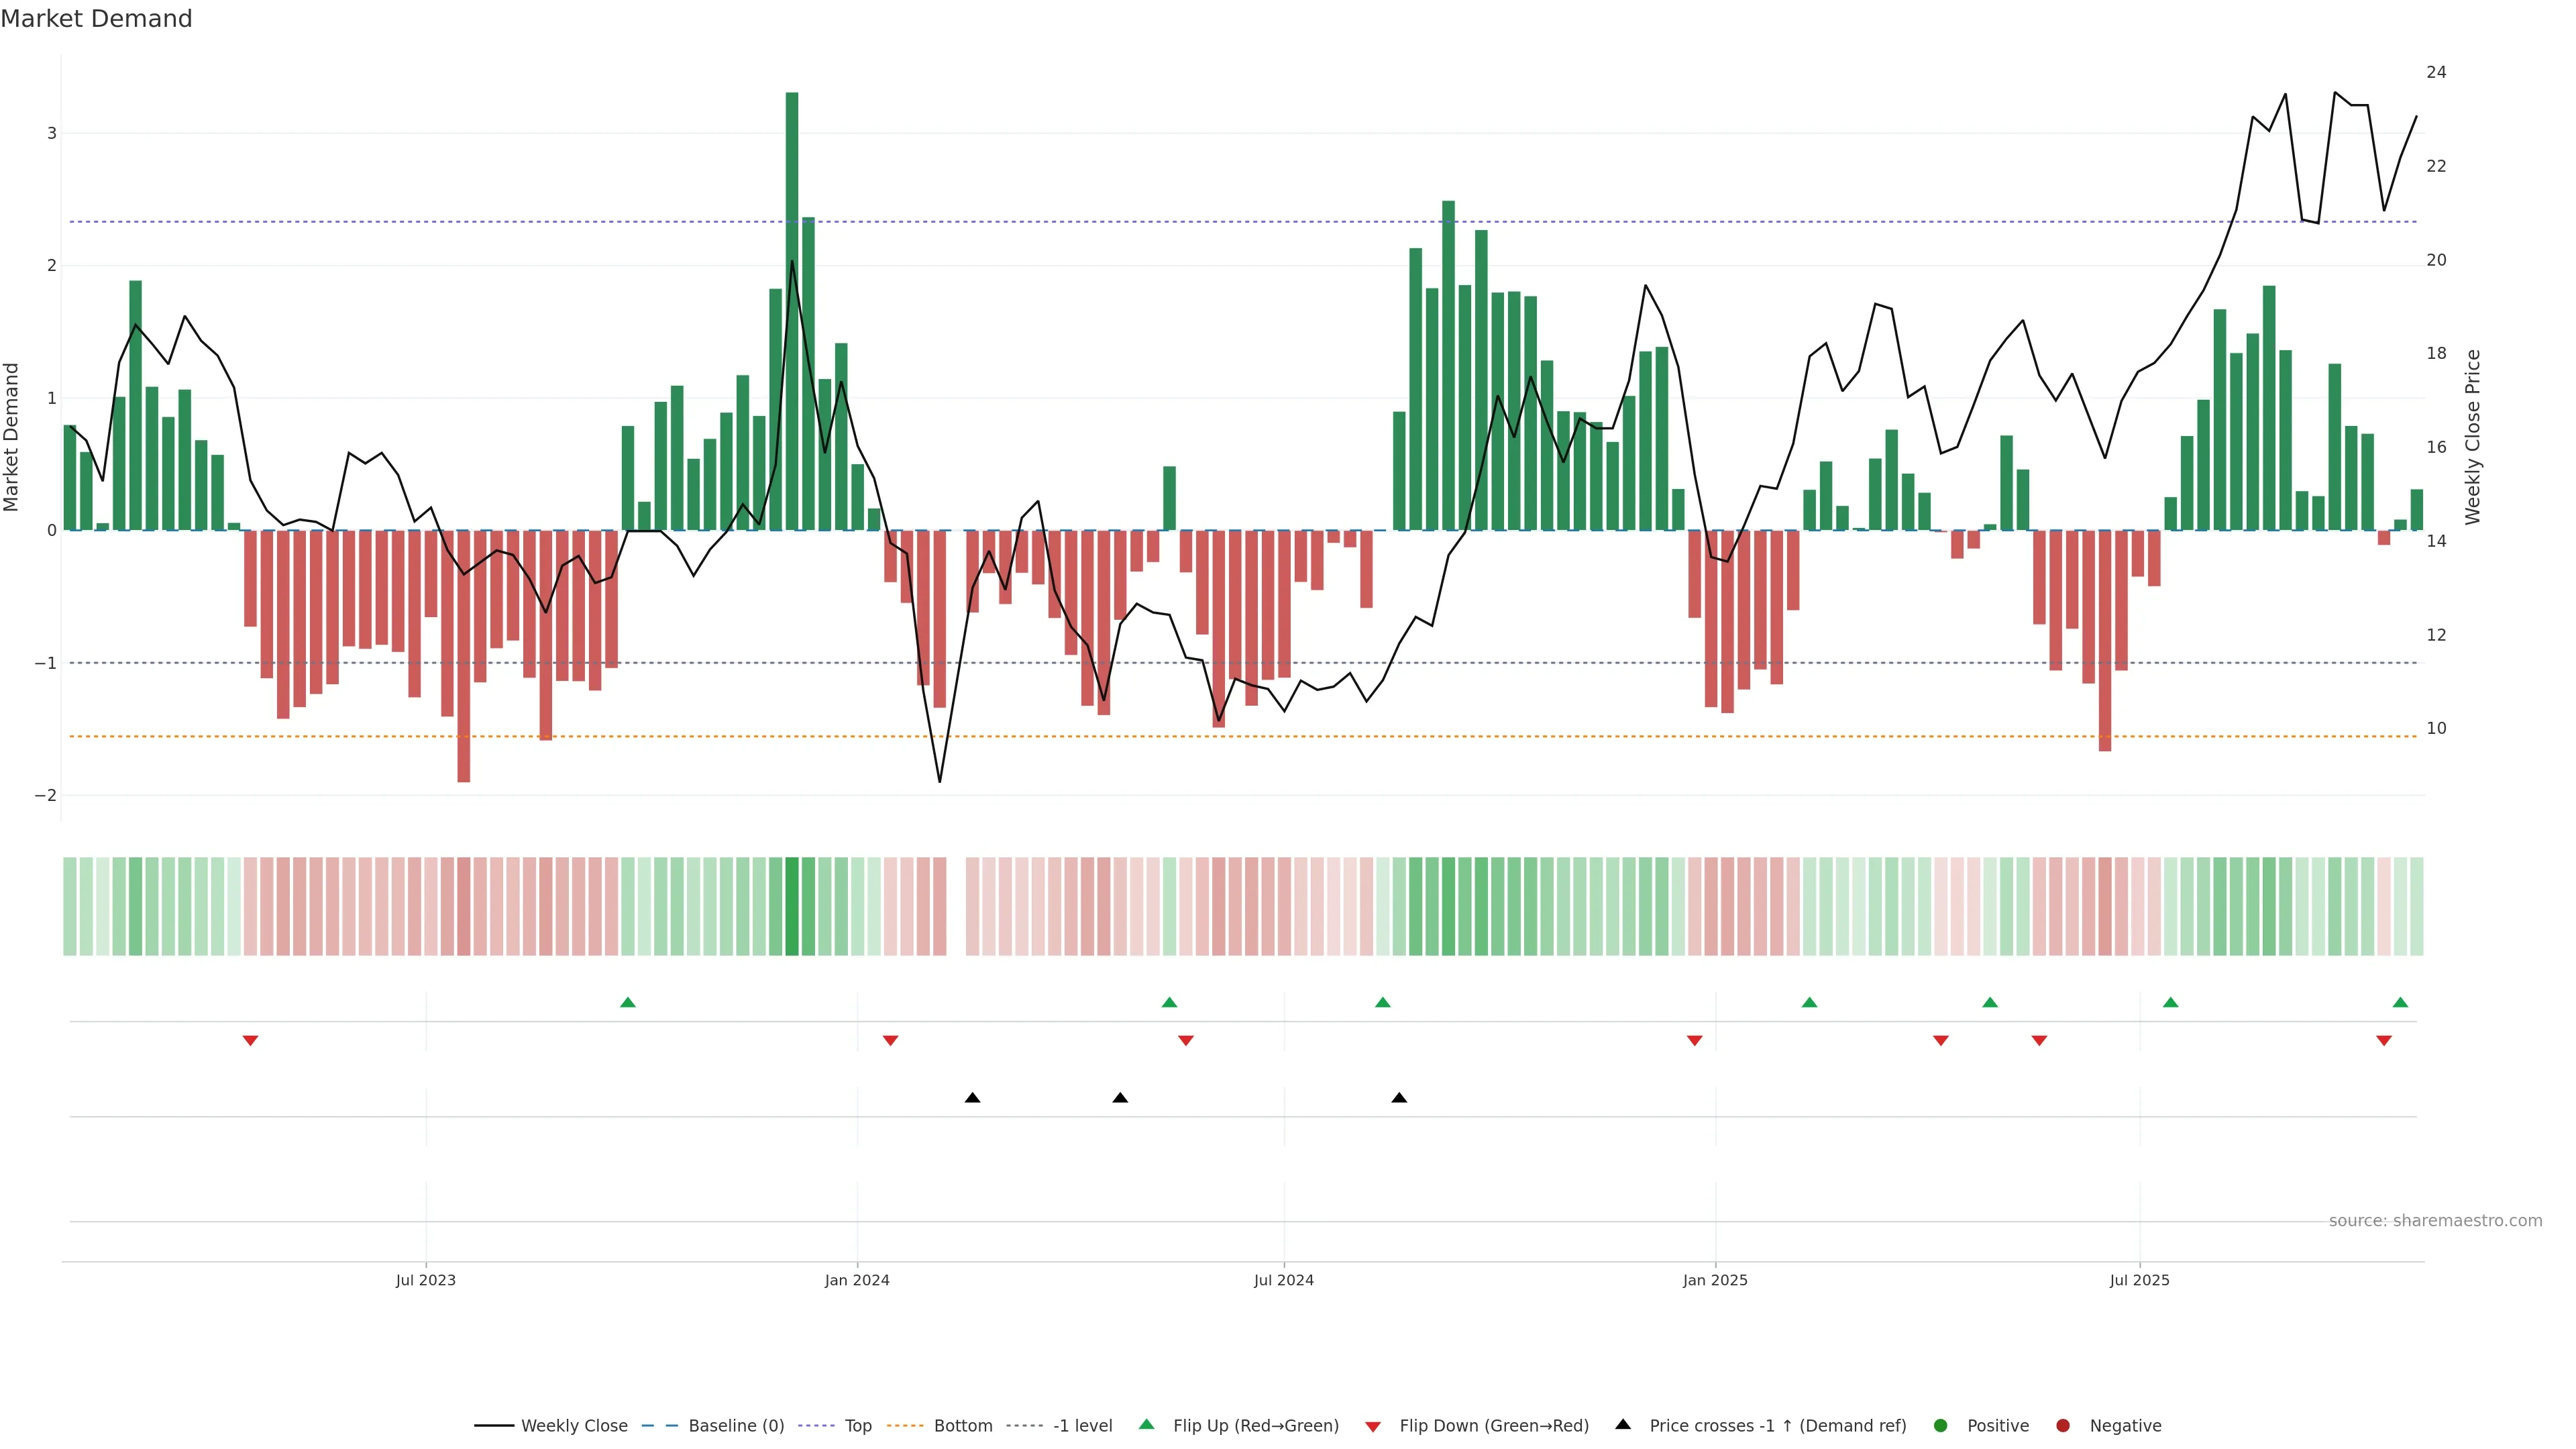Click the leftmost green Flip Up triangle marker

(x=628, y=1003)
